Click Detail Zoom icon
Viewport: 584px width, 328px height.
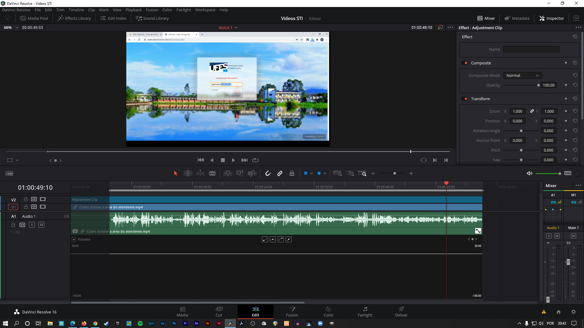[x=350, y=173]
